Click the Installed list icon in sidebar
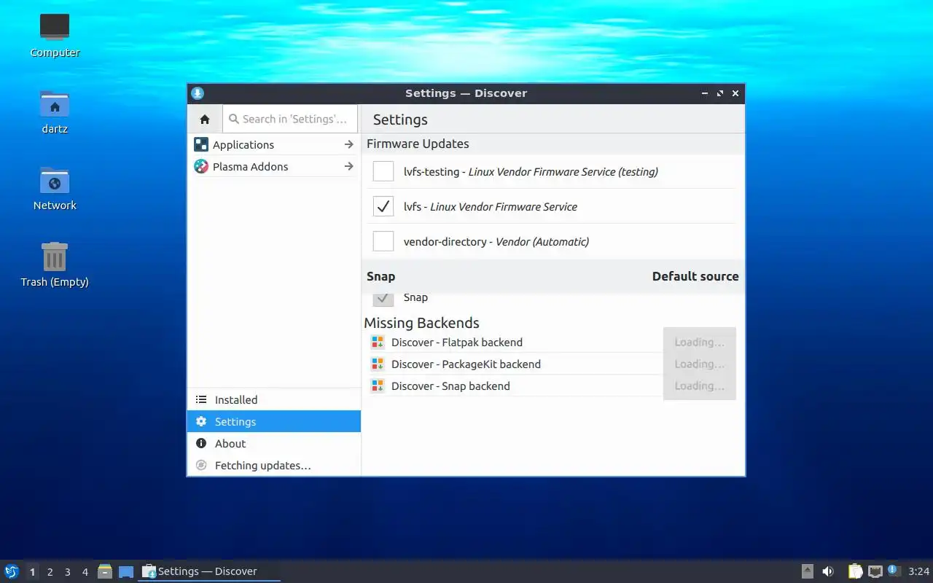The width and height of the screenshot is (933, 583). pos(201,399)
